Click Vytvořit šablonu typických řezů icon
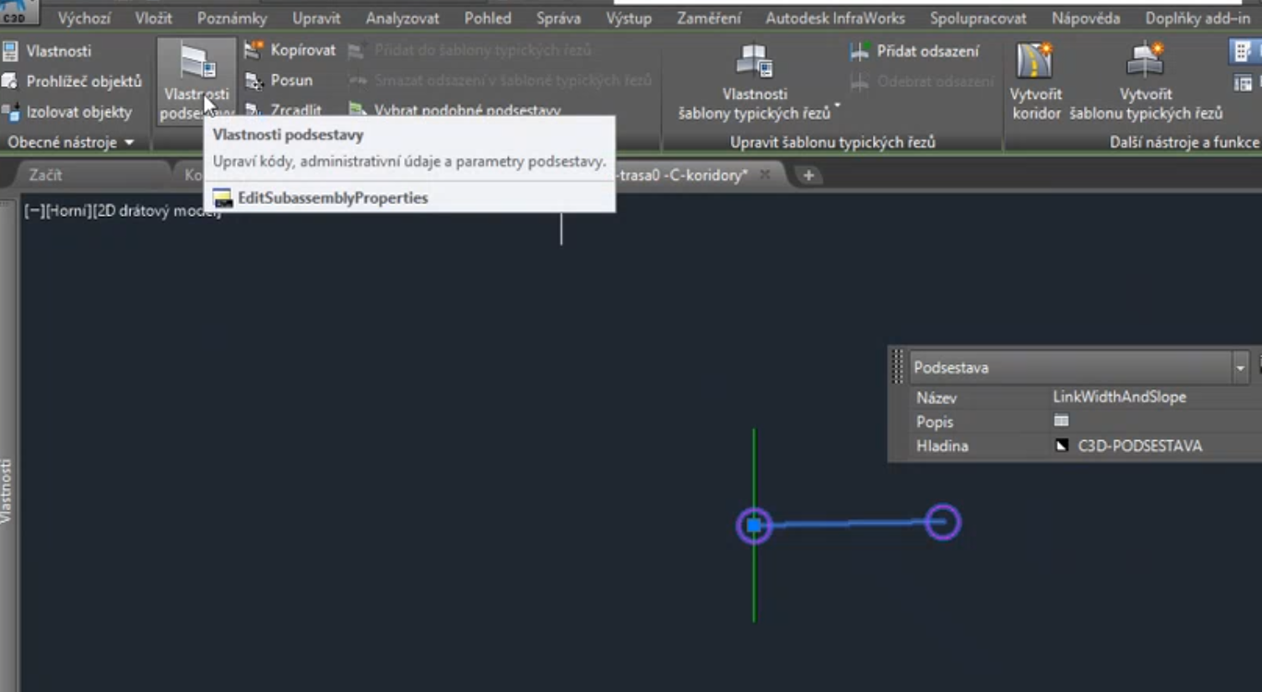Screen dimensions: 1262x692 (x=1145, y=64)
